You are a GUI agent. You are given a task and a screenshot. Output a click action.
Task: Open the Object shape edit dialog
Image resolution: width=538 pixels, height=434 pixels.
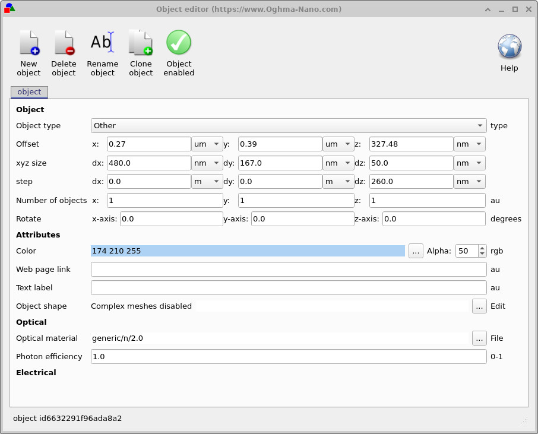tap(479, 306)
